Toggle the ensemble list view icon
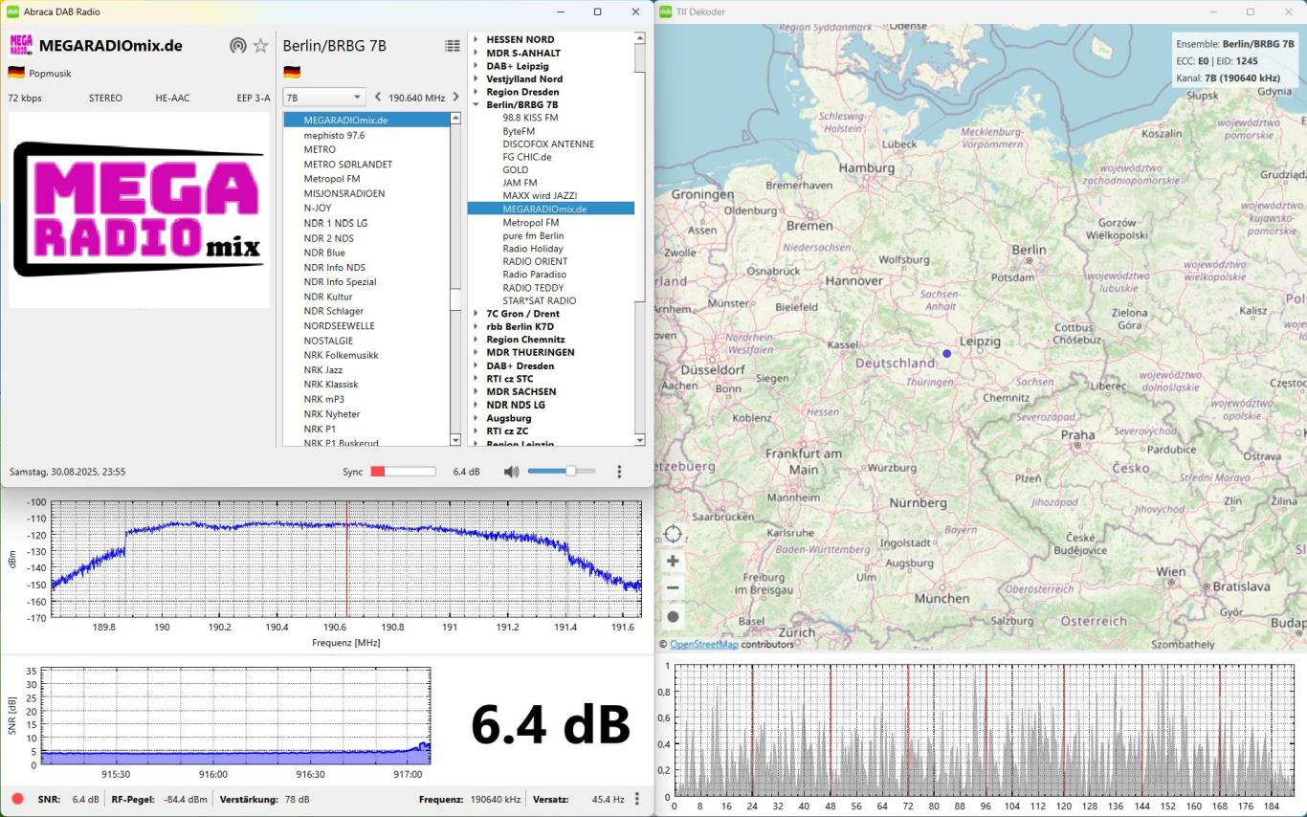The height and width of the screenshot is (817, 1307). pyautogui.click(x=453, y=46)
